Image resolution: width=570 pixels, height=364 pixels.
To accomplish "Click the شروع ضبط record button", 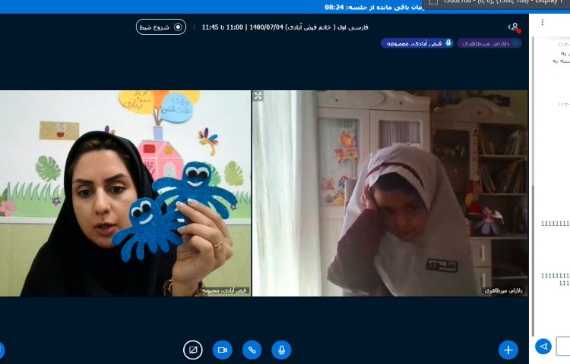I will tap(160, 27).
